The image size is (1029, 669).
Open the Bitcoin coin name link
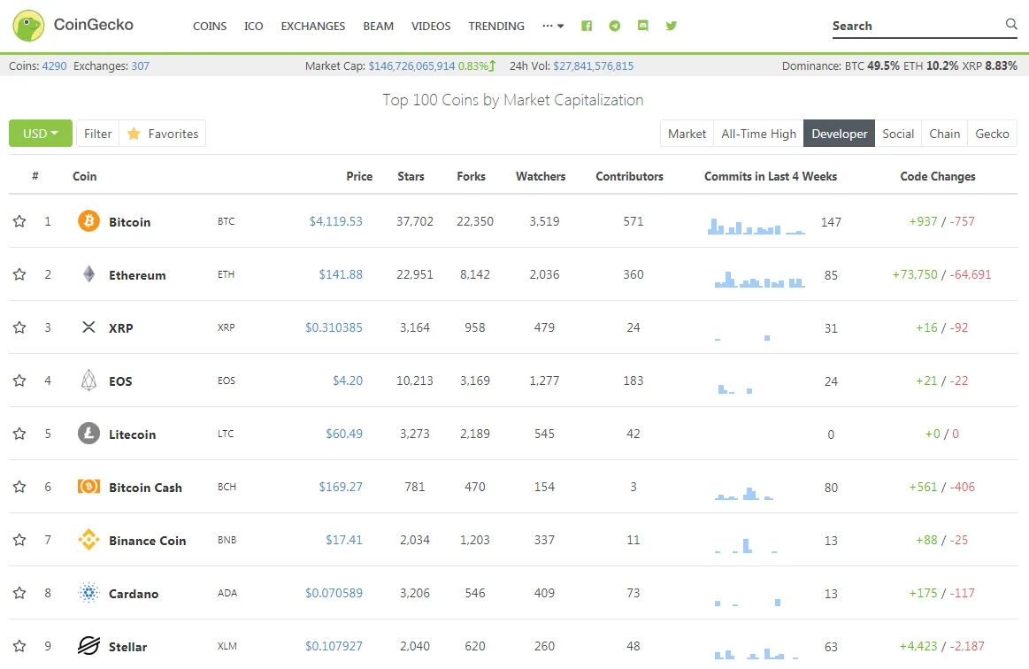[130, 222]
